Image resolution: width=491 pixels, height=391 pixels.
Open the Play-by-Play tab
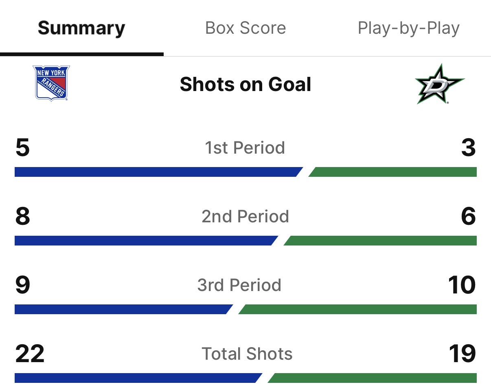pos(408,28)
